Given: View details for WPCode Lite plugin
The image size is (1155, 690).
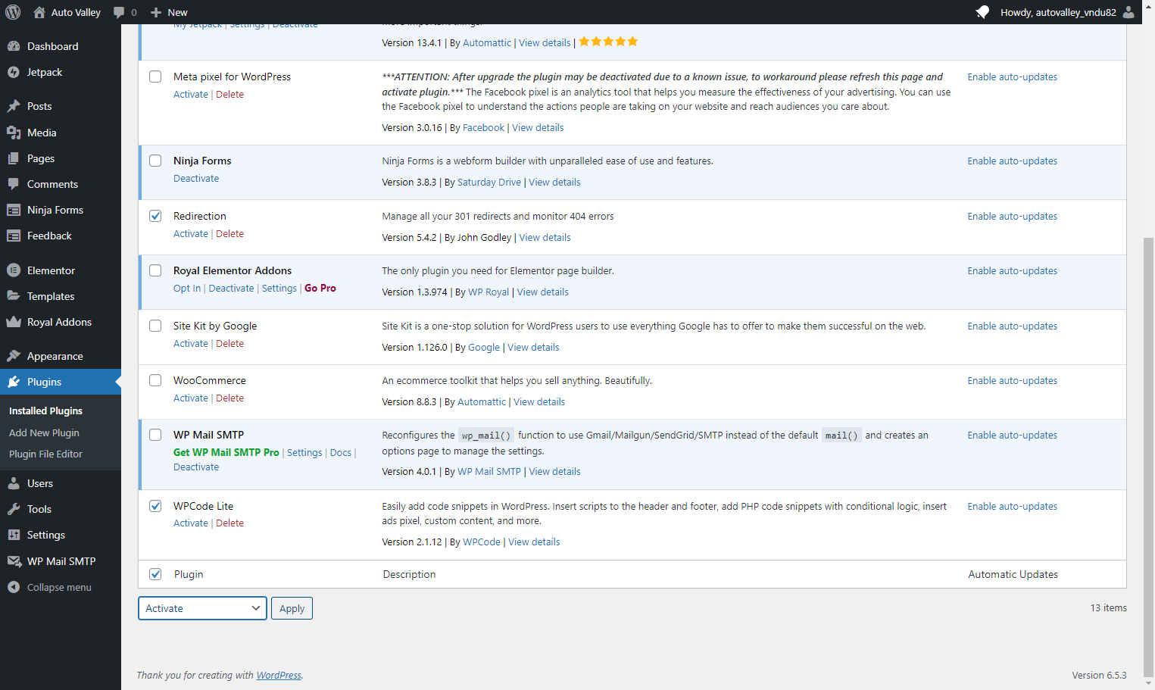Looking at the screenshot, I should pyautogui.click(x=534, y=542).
